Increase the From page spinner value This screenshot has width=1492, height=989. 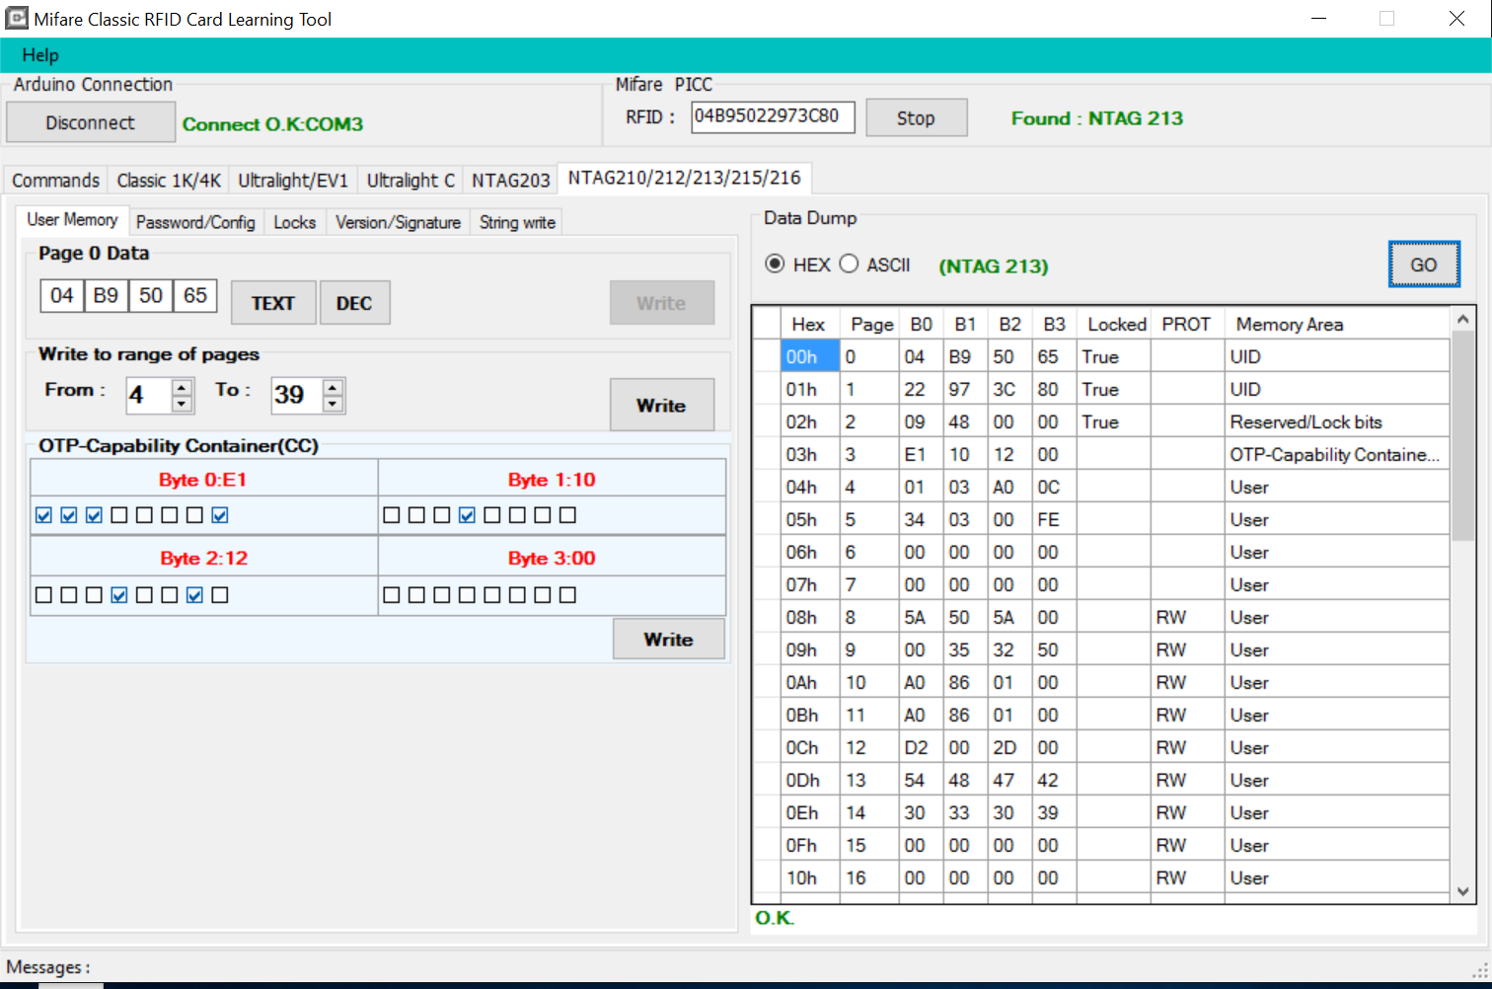(x=182, y=387)
